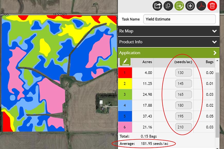Delete task with the red trash icon
224x149 pixels.
pos(212,6)
